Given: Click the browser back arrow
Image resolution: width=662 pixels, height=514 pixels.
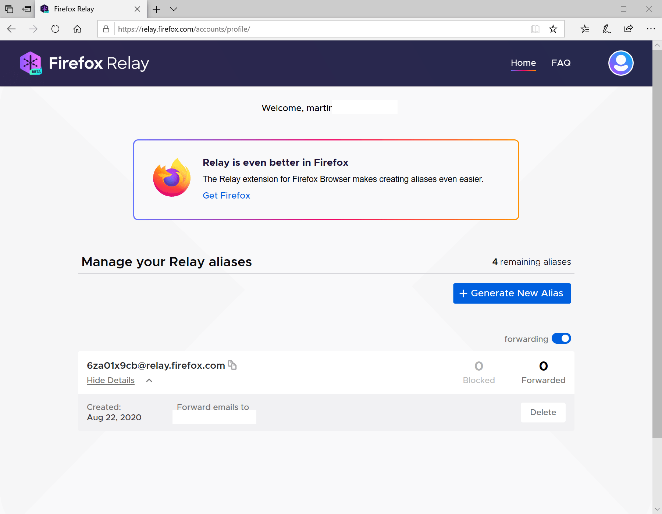Looking at the screenshot, I should point(11,29).
